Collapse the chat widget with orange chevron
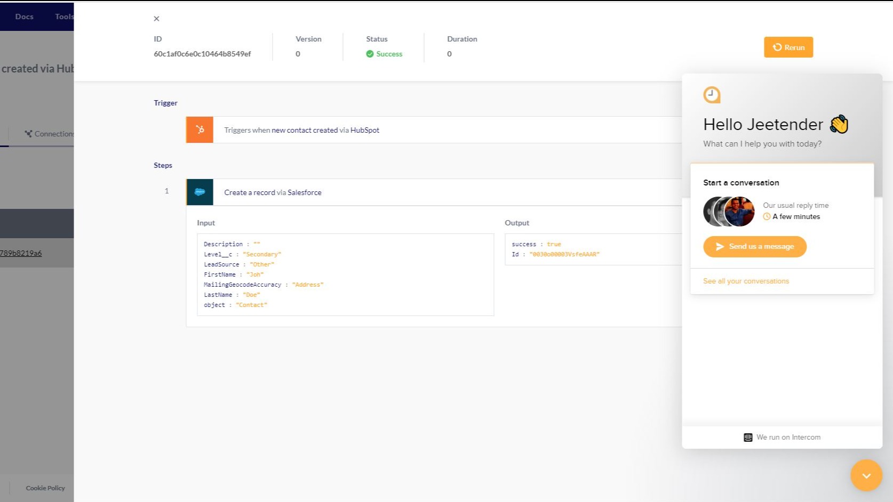The width and height of the screenshot is (893, 502). point(866,475)
